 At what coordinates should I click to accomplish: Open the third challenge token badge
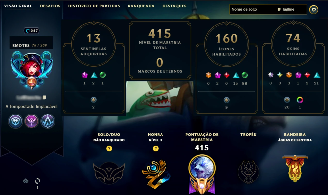tap(48, 121)
